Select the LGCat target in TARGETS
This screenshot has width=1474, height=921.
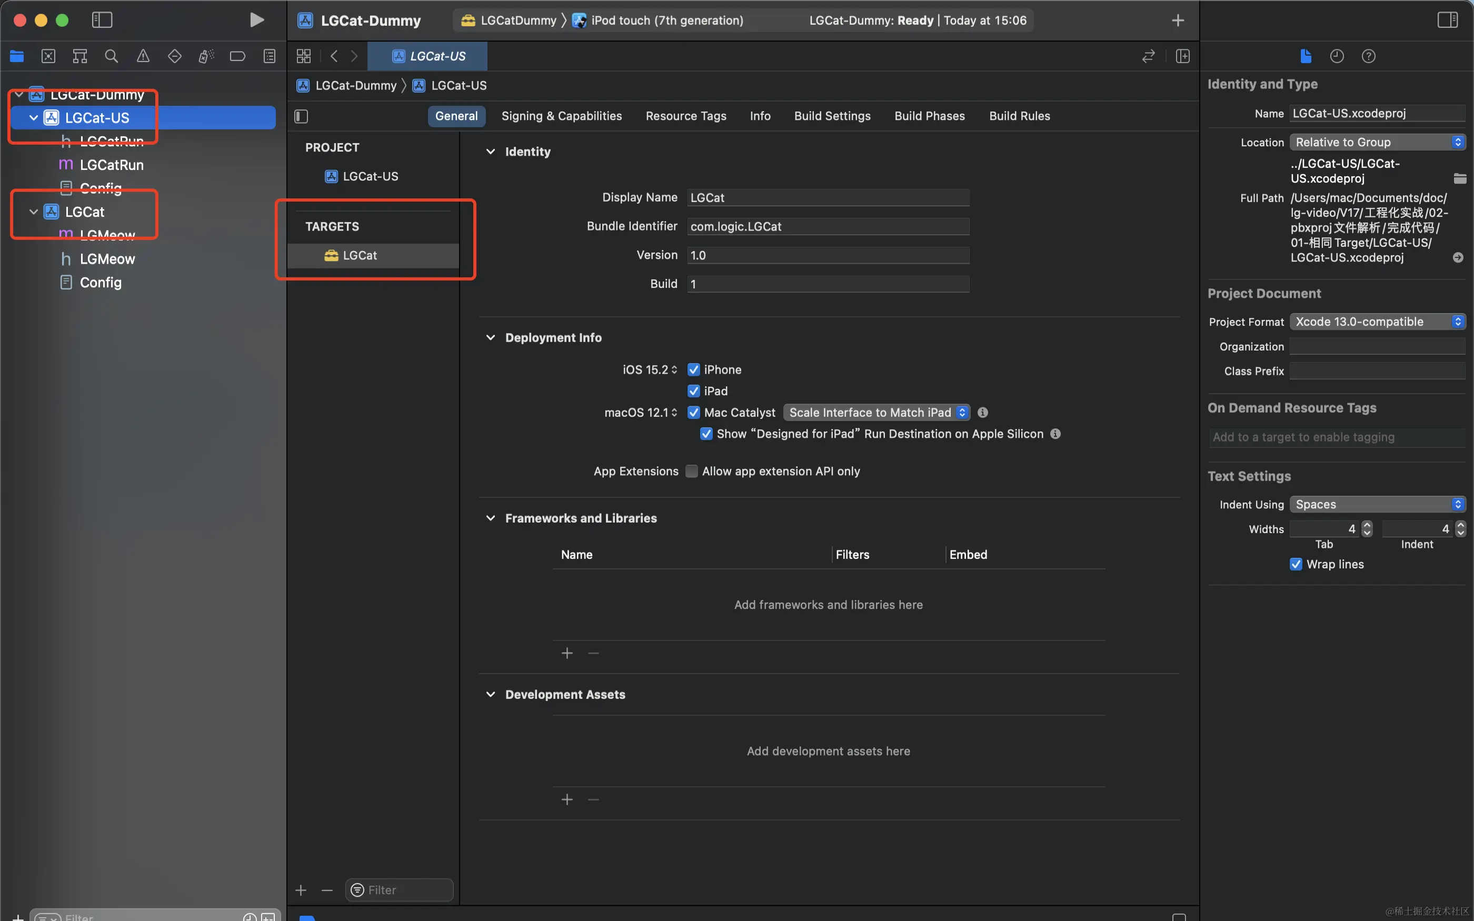[x=360, y=255]
